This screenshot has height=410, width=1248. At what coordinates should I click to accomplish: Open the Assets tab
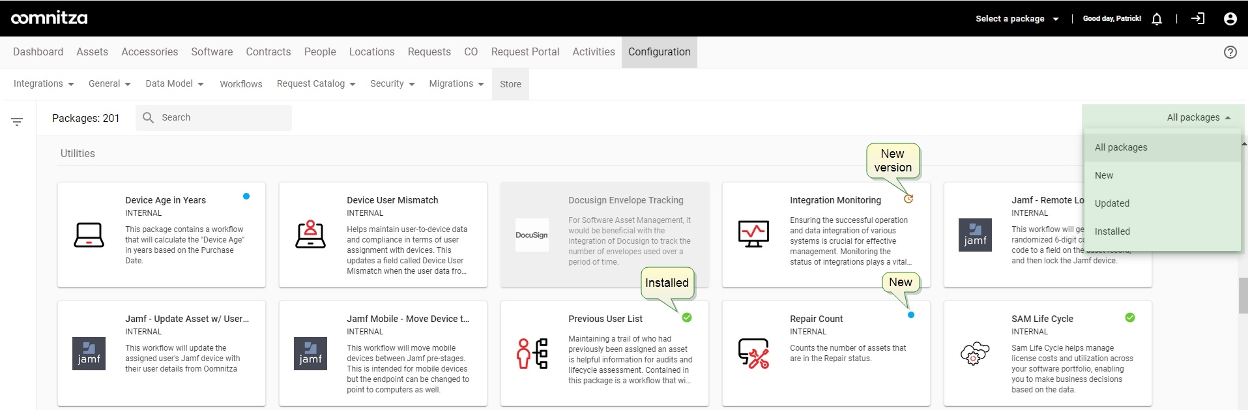point(92,52)
